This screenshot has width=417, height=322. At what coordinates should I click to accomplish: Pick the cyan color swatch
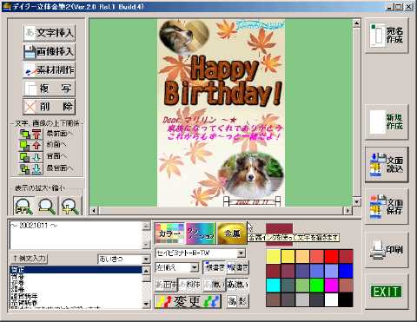click(x=274, y=286)
